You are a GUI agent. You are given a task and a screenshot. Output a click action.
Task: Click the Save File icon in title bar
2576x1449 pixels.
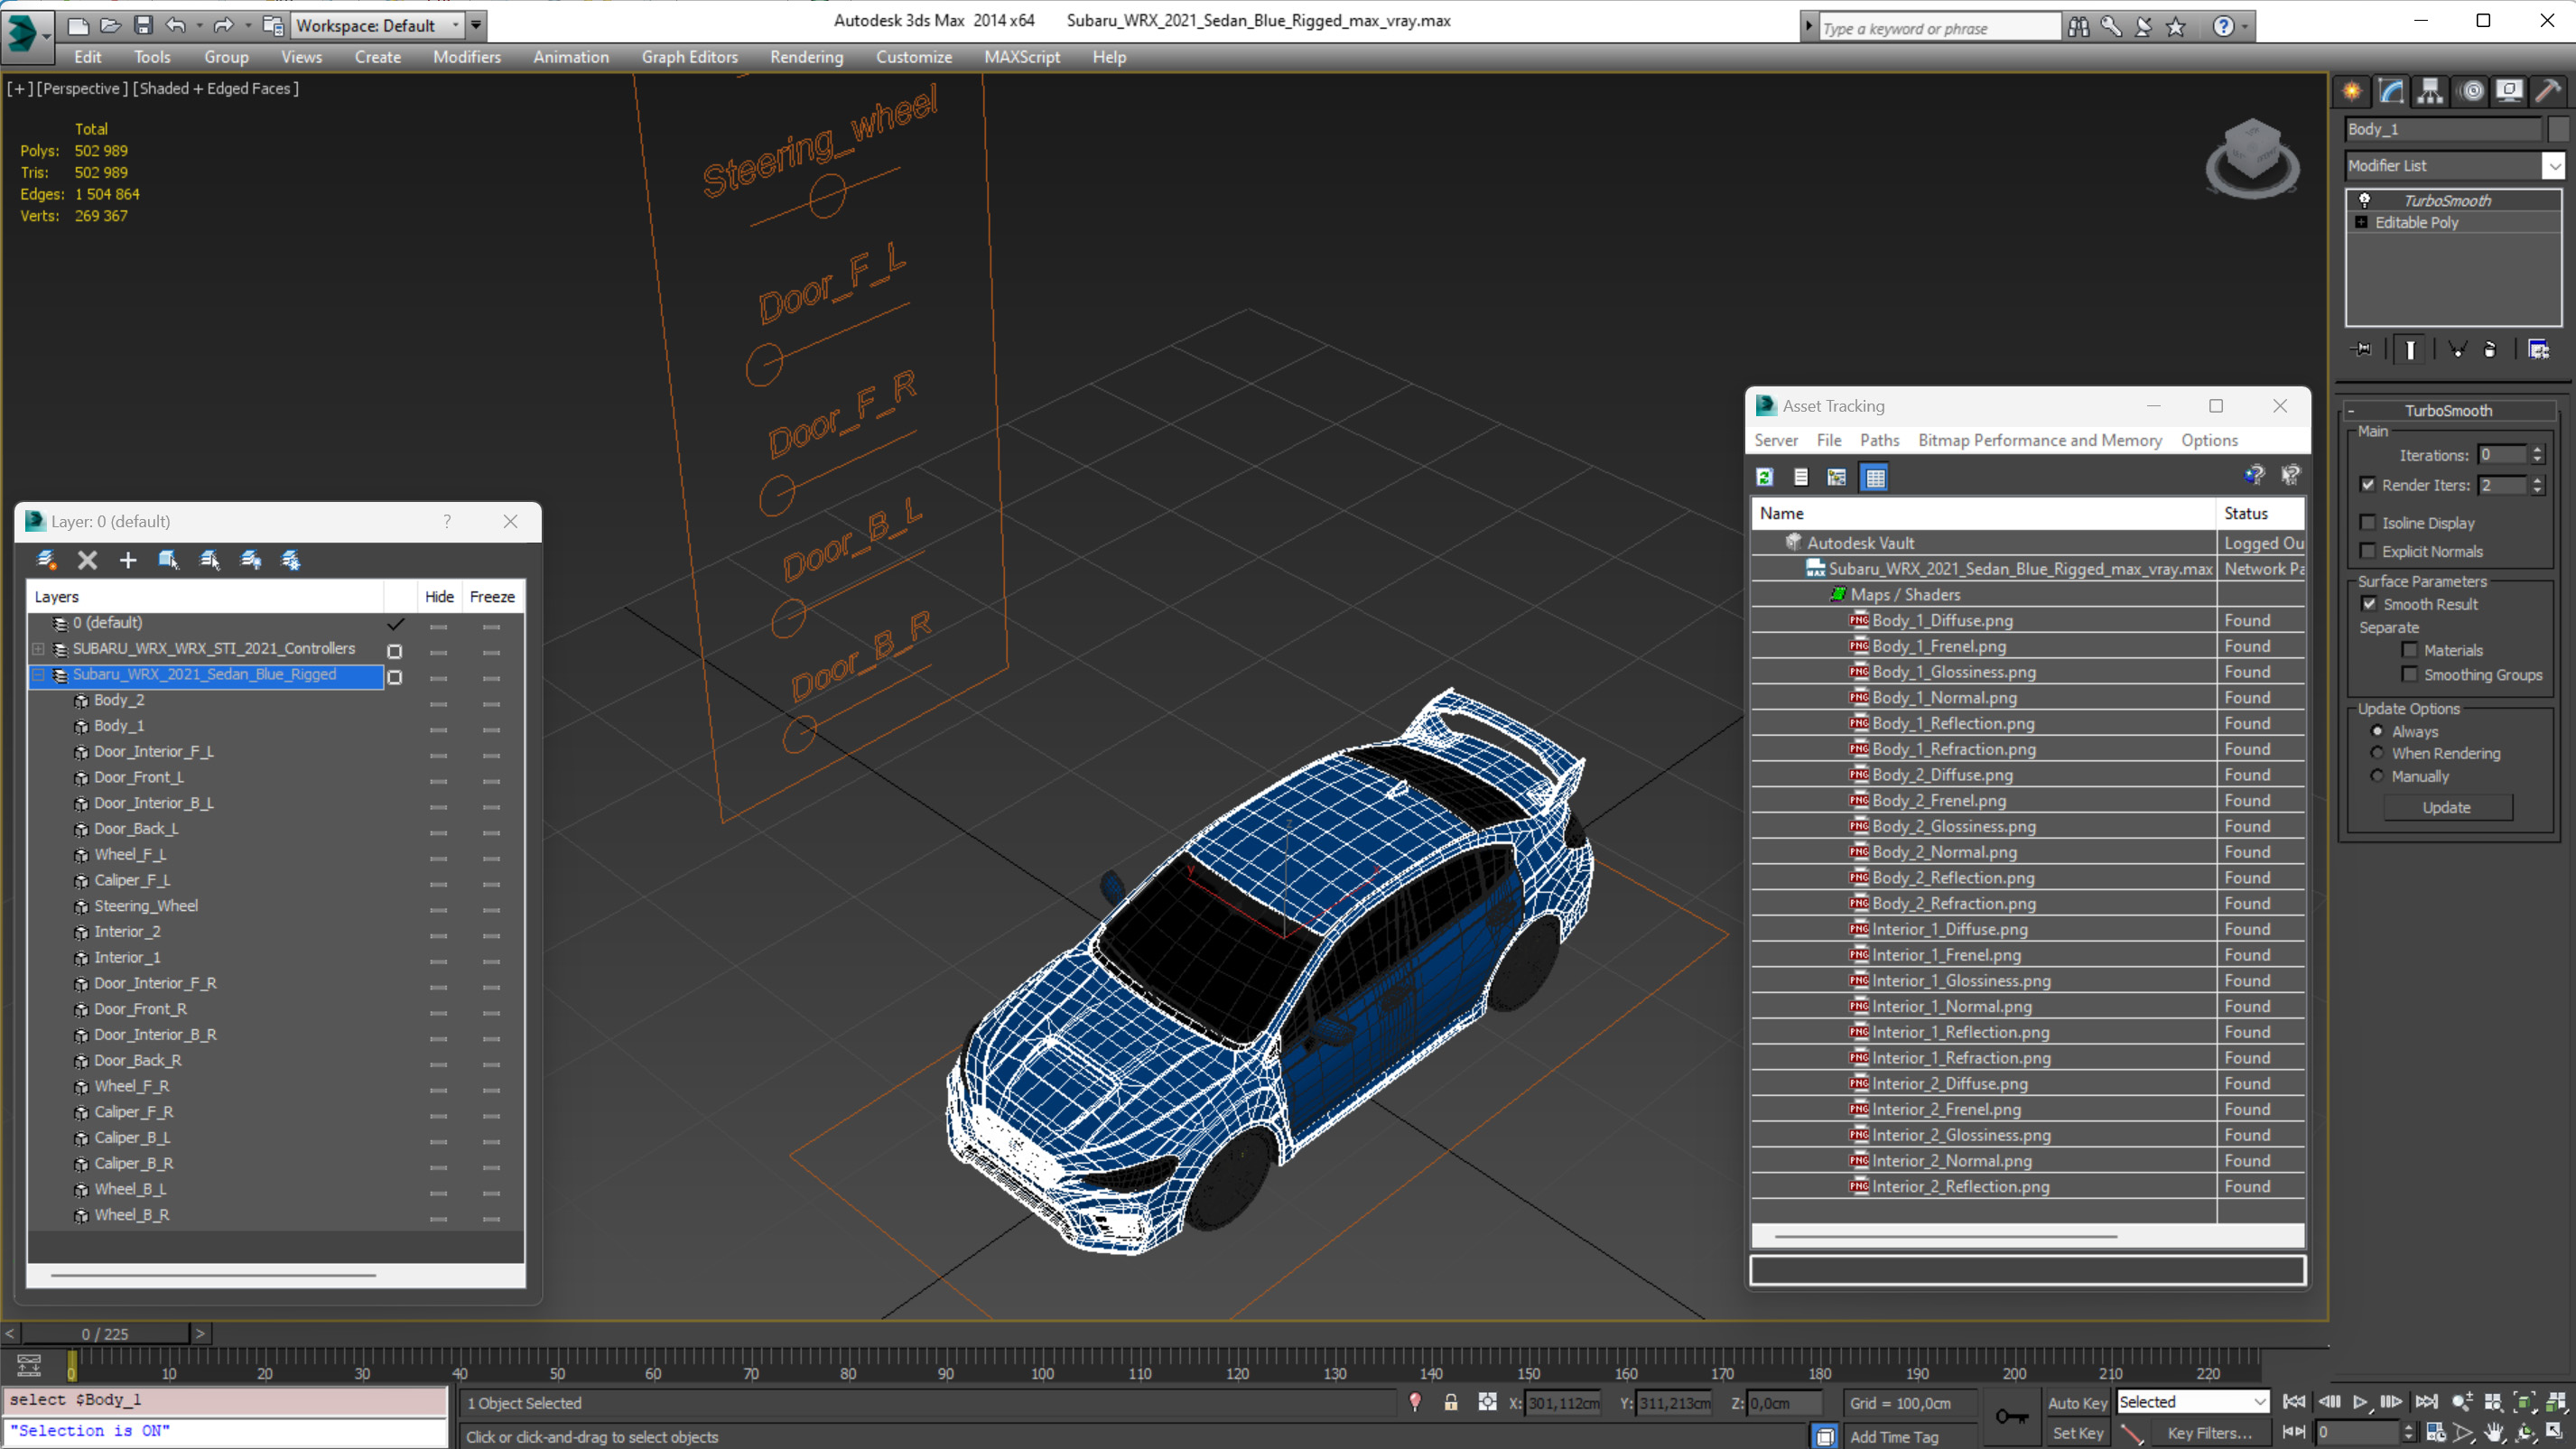(143, 25)
